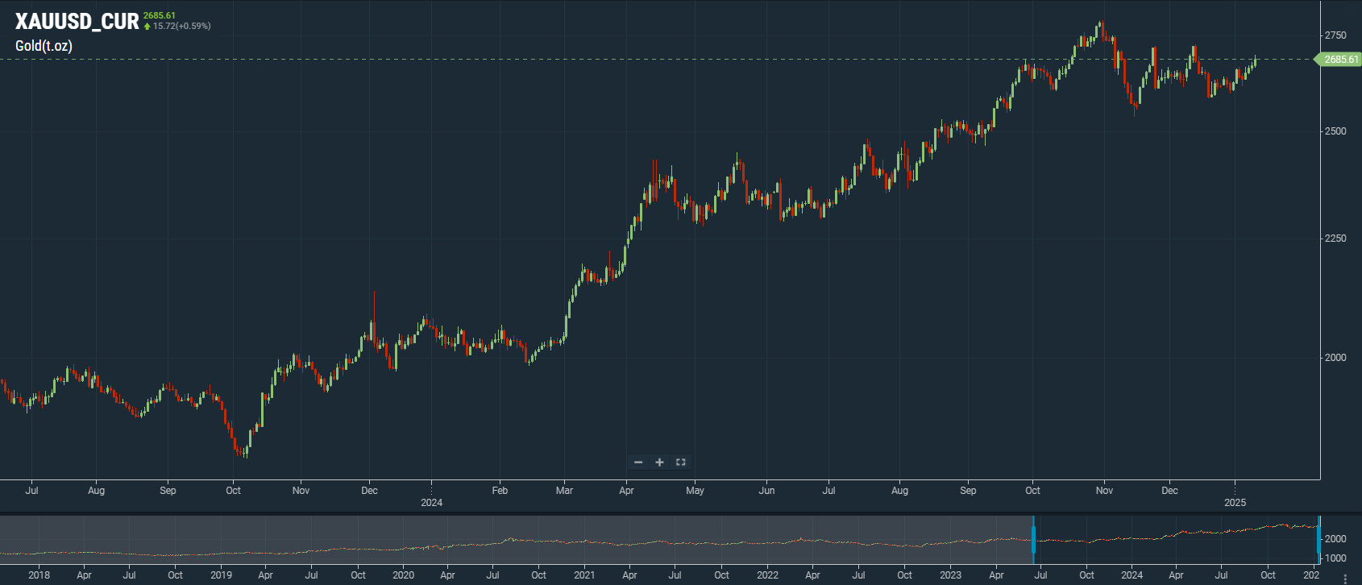
Task: Click the 1000 label on navigator axis
Action: [x=1335, y=558]
